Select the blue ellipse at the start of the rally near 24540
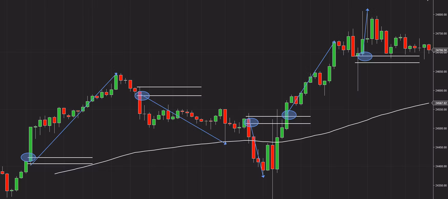The height and width of the screenshot is (199, 448). [289, 115]
